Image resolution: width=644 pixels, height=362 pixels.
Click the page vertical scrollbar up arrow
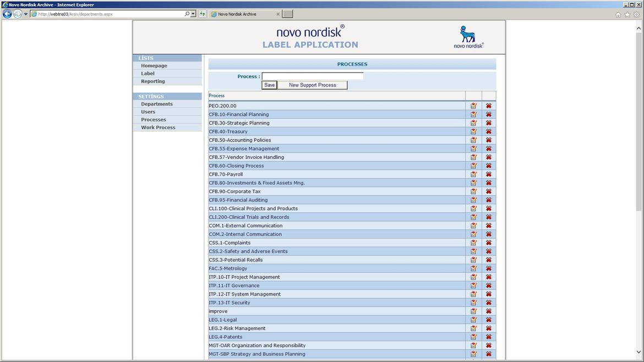click(638, 28)
